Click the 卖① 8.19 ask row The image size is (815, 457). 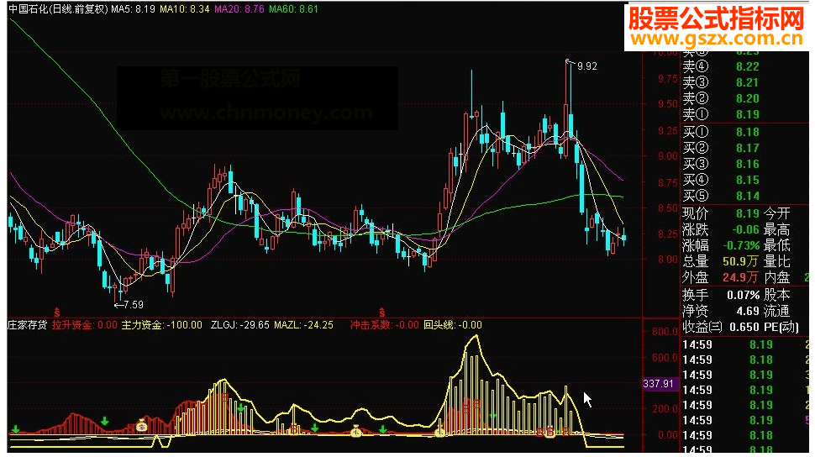[721, 114]
